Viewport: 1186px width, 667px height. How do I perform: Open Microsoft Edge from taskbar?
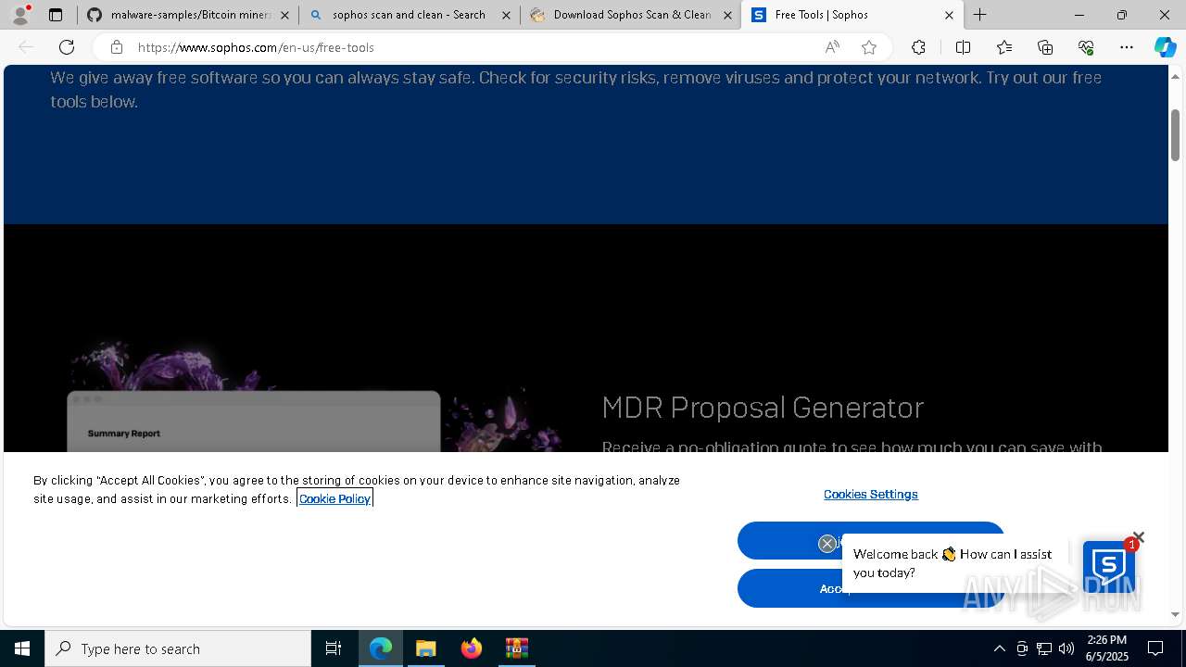click(x=381, y=648)
